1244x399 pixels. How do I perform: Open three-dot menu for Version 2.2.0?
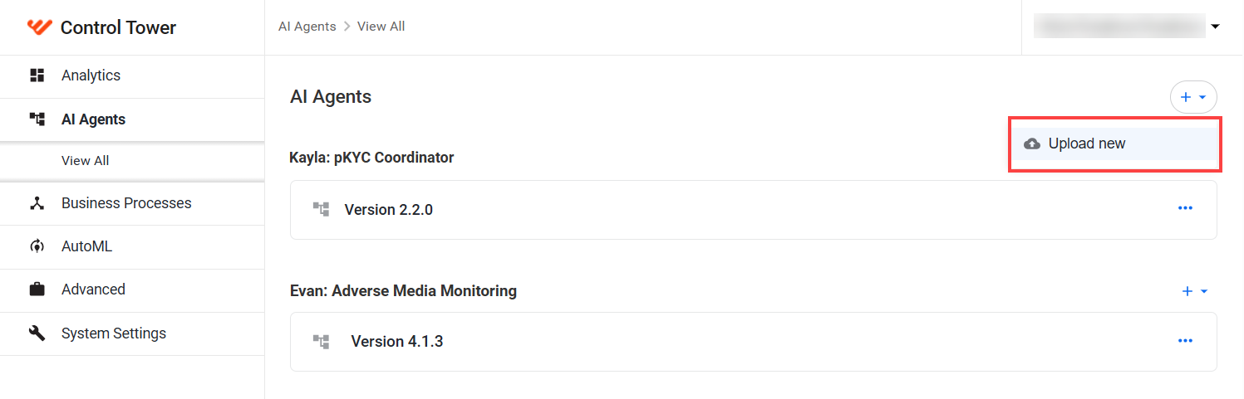coord(1186,208)
